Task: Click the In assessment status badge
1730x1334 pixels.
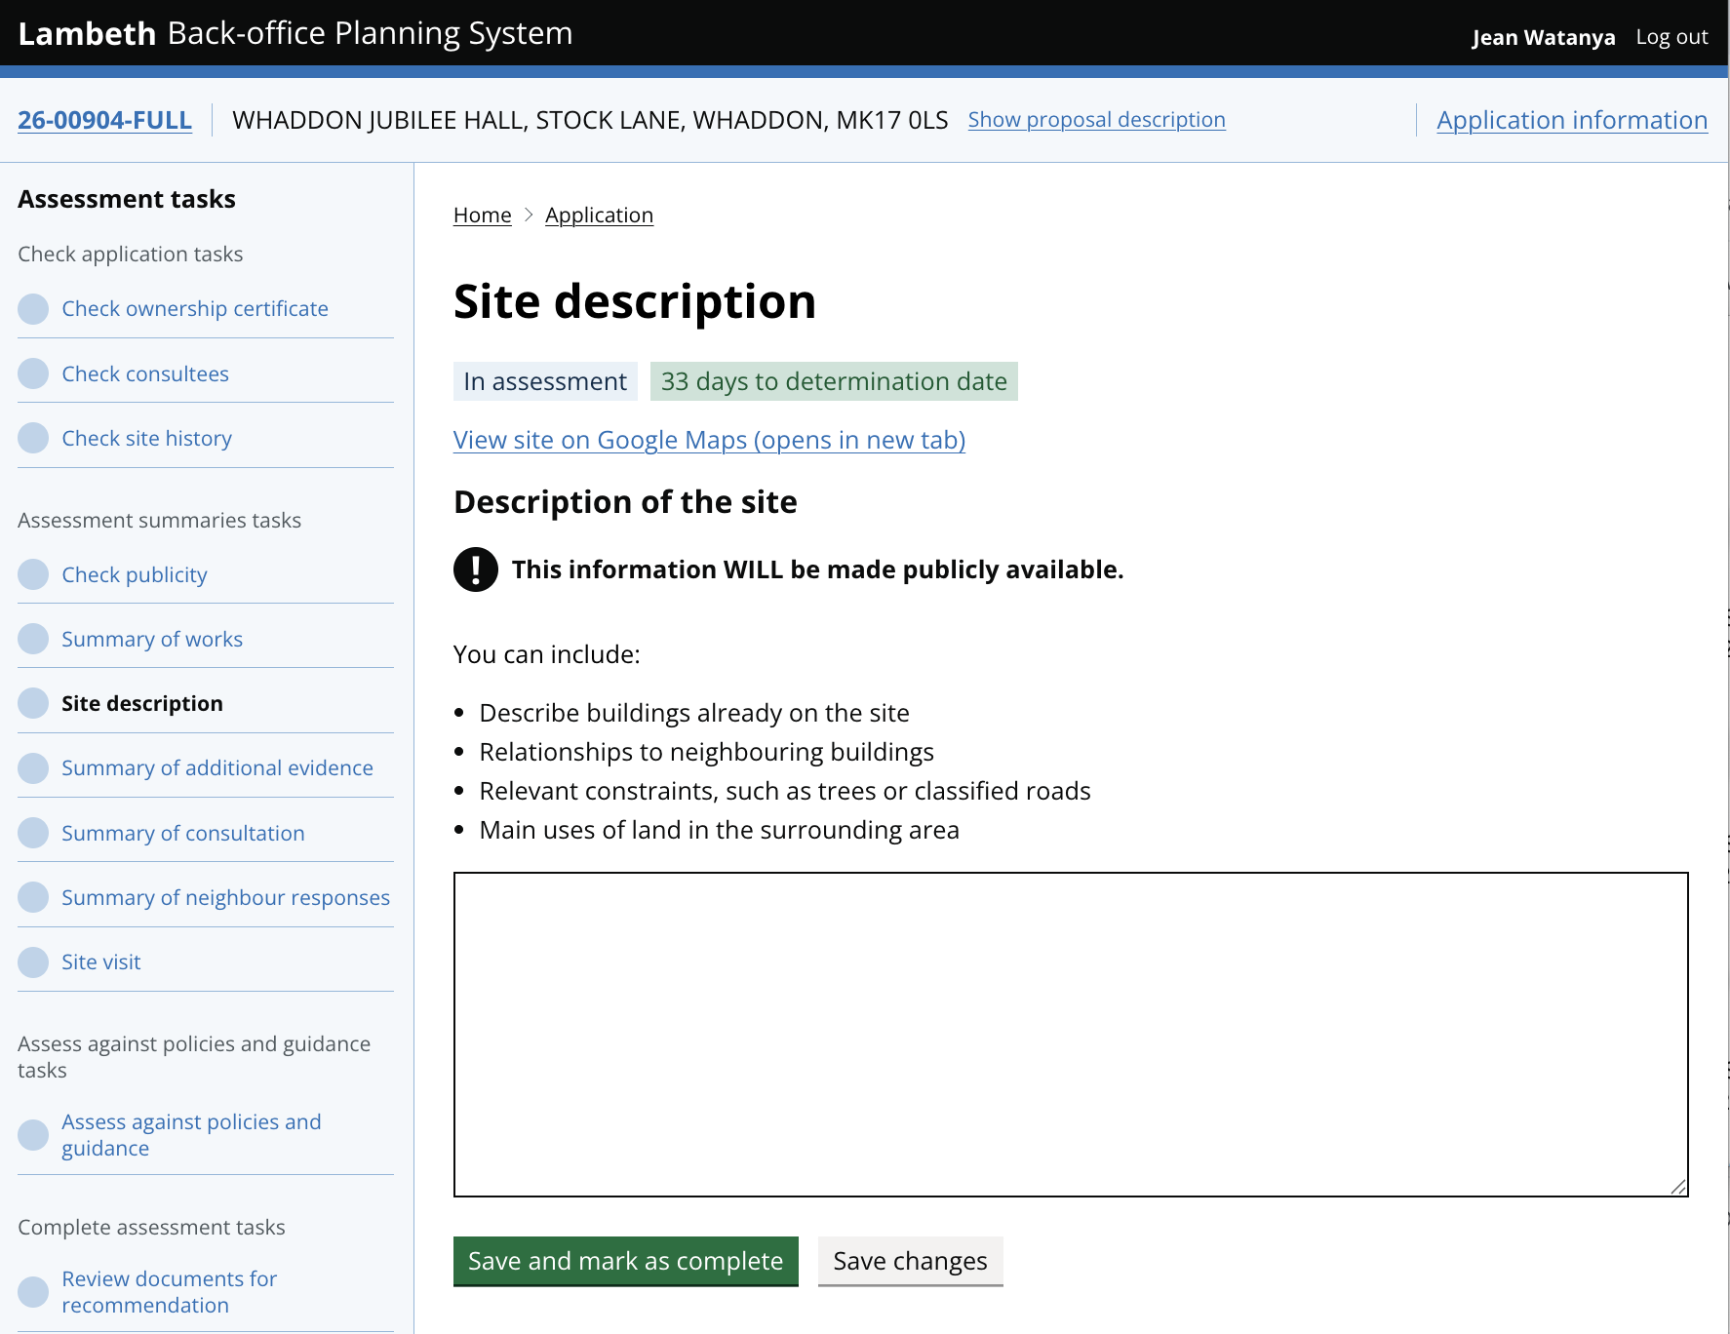Action: [x=544, y=380]
